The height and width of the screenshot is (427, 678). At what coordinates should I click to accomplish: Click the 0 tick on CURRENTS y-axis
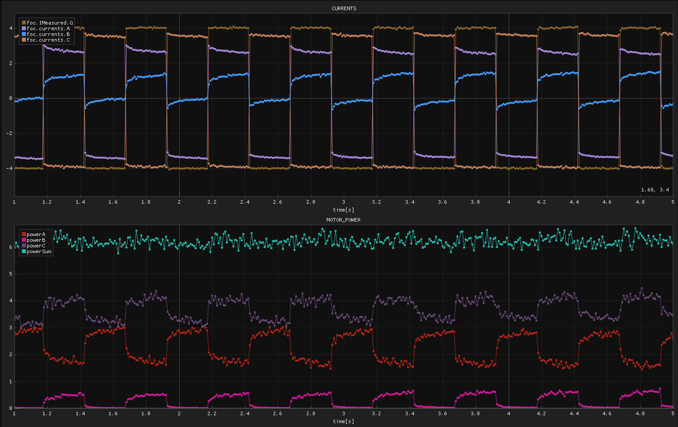click(10, 98)
